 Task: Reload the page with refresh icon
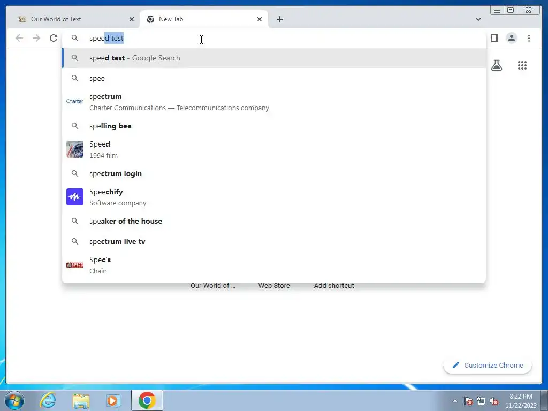pos(54,38)
